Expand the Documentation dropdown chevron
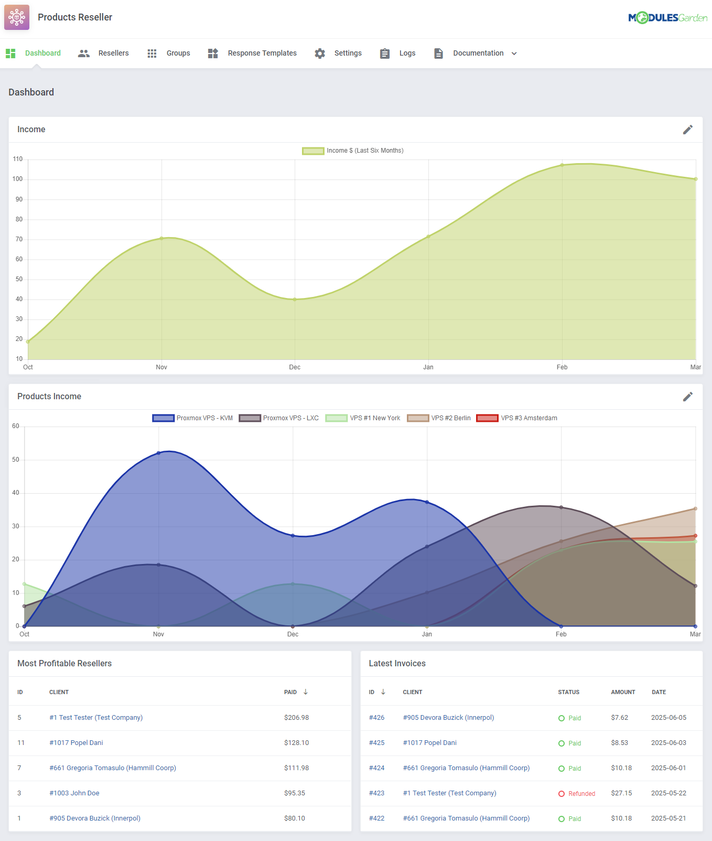This screenshot has width=712, height=841. 514,54
